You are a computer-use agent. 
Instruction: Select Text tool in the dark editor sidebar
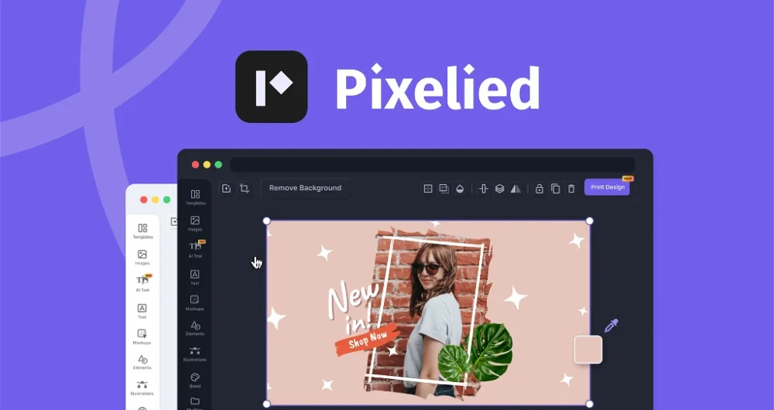coord(195,277)
